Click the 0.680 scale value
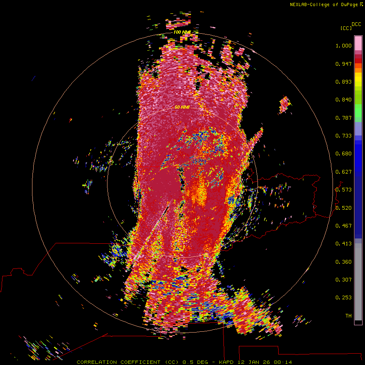This screenshot has height=365, width=365. click(x=344, y=154)
